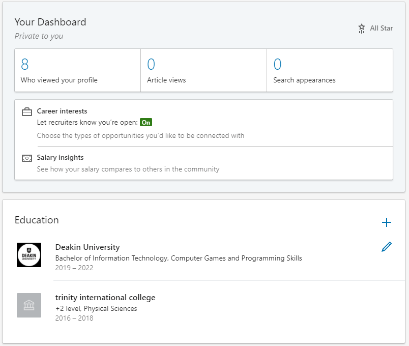
Task: Click the Deakin University logo
Action: 29,255
